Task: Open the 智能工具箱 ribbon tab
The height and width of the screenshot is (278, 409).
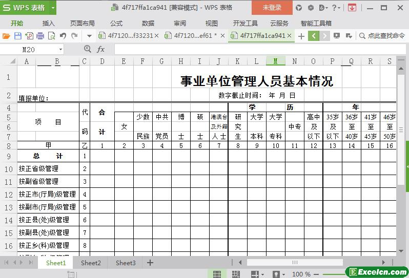Action: pos(316,24)
